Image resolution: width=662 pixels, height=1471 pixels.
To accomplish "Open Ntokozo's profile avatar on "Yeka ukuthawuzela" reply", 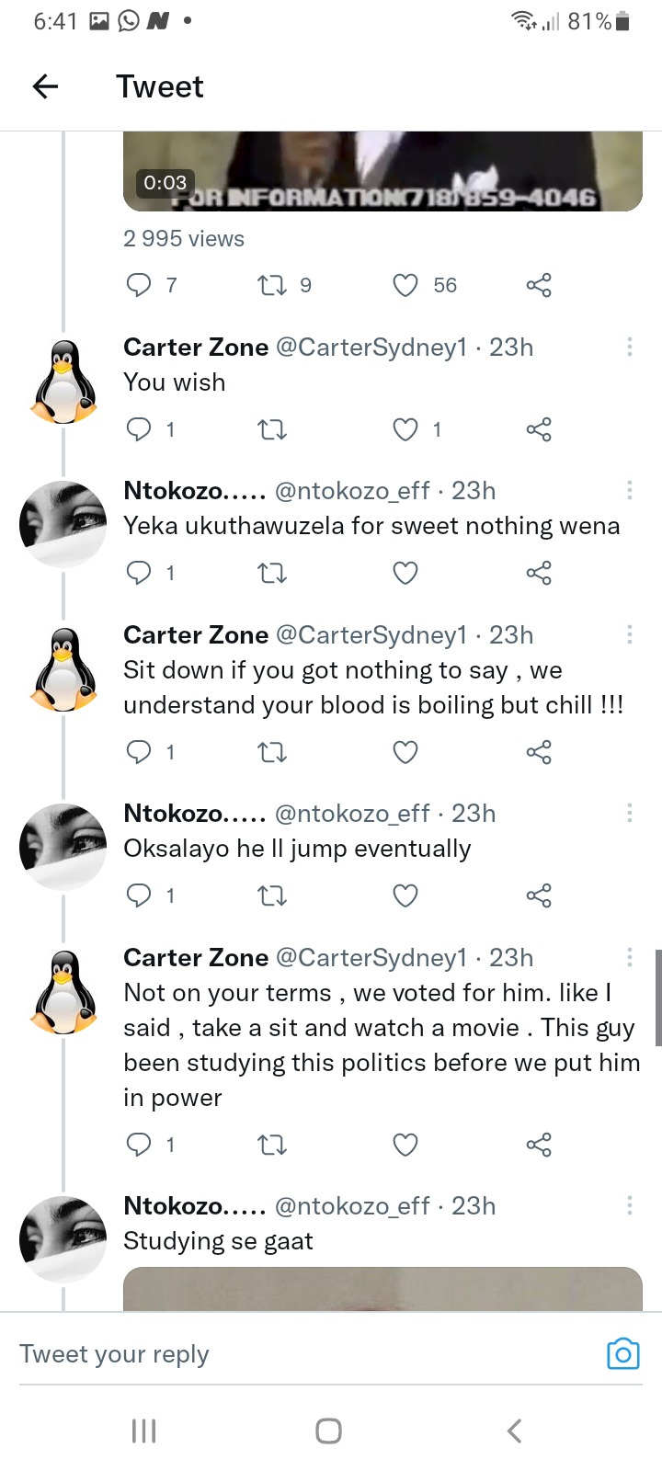I will [x=63, y=524].
